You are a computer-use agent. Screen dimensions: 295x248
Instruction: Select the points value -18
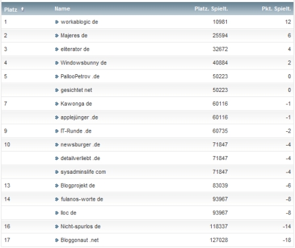(286, 240)
